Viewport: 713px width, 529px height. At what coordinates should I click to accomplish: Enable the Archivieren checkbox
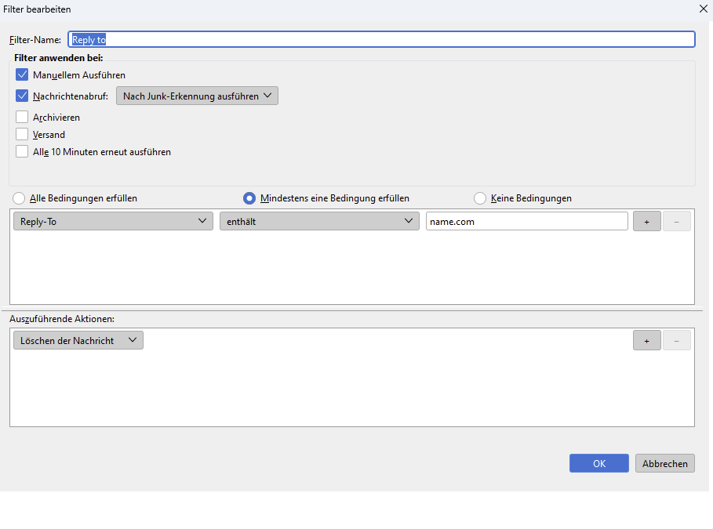click(x=22, y=118)
